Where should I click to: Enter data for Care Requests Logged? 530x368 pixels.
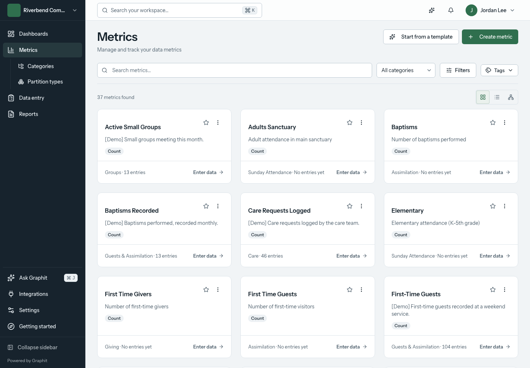click(x=351, y=256)
